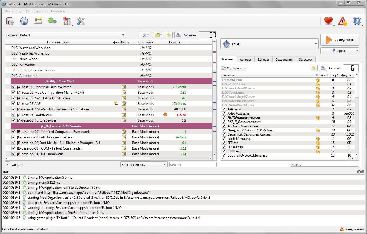Screen dimensions: 367x234
Task: Create mod list backup icon
Action: [x=178, y=35]
